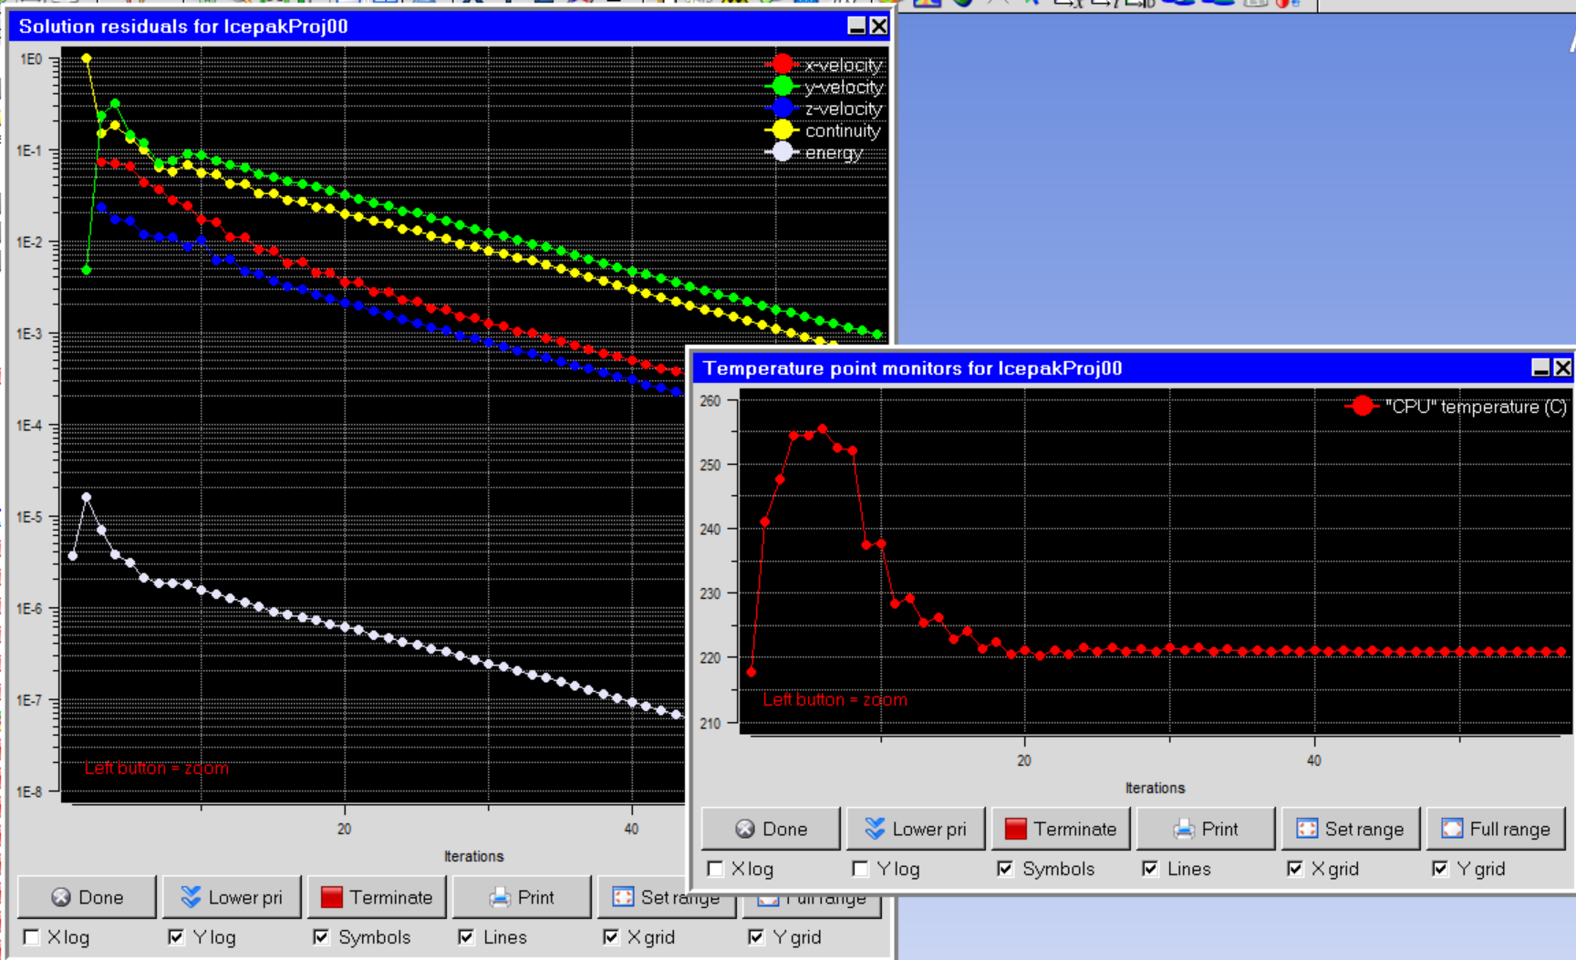Open Set range in the Temperature point monitors window
This screenshot has height=960, width=1576.
point(1351,829)
